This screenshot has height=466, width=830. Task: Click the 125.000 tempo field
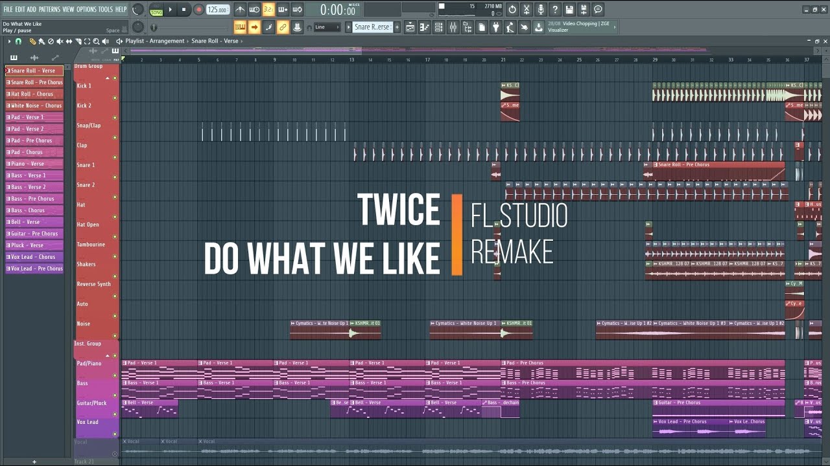(x=218, y=10)
